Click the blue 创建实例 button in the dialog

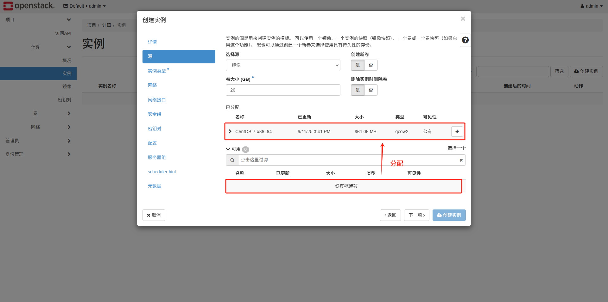(x=449, y=215)
